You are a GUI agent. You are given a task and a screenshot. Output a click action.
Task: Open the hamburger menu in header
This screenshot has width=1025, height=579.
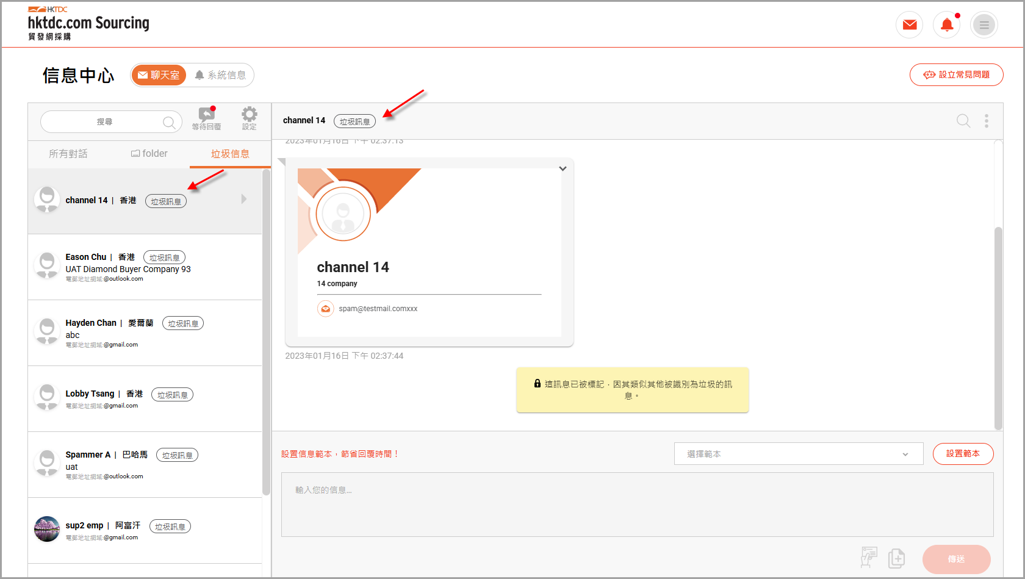pyautogui.click(x=984, y=25)
